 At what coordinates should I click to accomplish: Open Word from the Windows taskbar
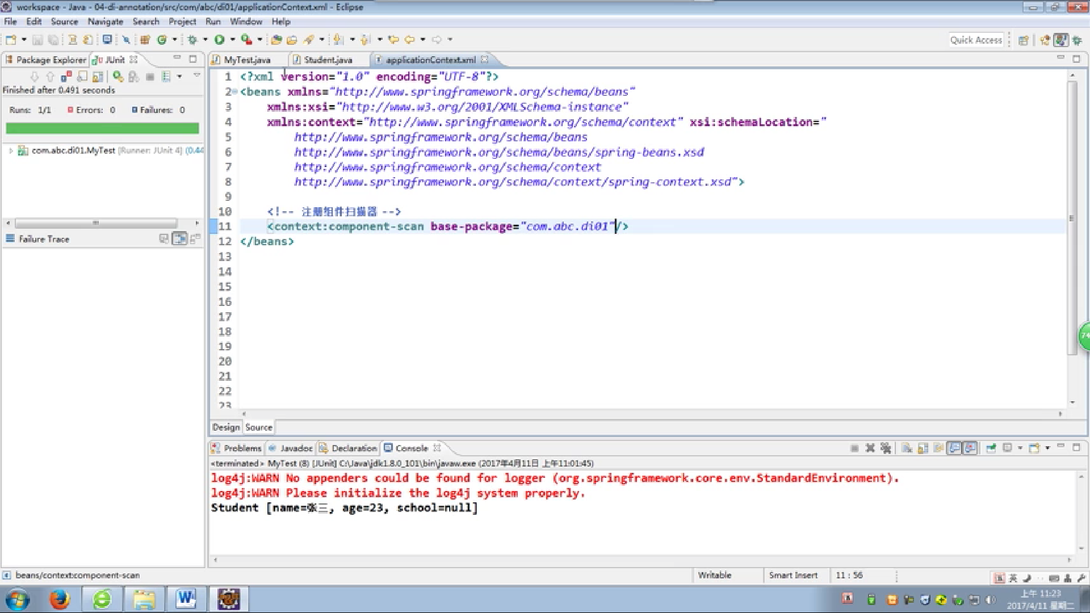[186, 599]
